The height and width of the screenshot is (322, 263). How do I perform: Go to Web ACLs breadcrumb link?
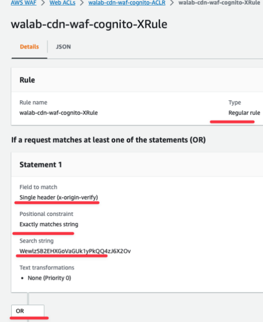point(62,3)
